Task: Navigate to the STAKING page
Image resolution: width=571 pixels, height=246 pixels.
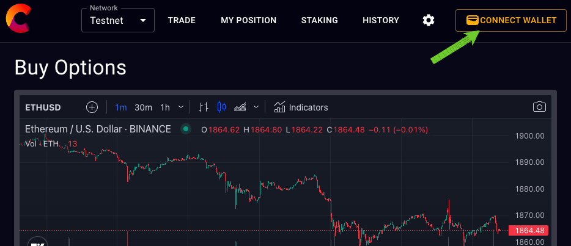Action: [x=319, y=20]
